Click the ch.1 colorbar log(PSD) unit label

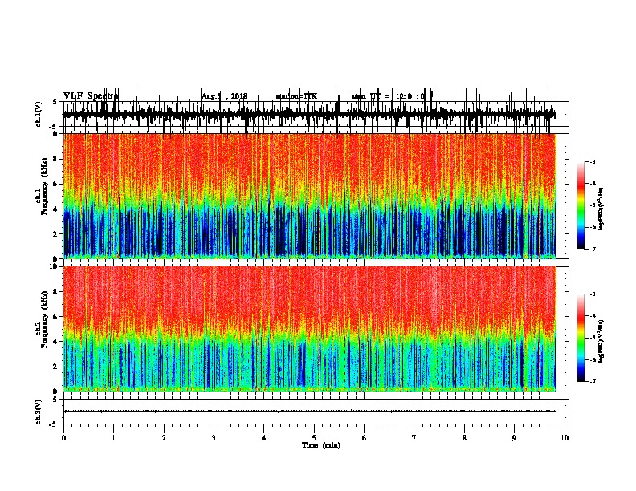point(601,209)
